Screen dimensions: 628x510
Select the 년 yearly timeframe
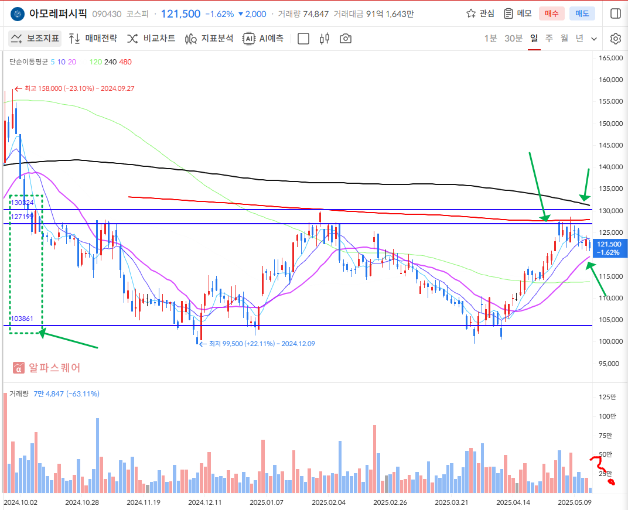pos(579,39)
